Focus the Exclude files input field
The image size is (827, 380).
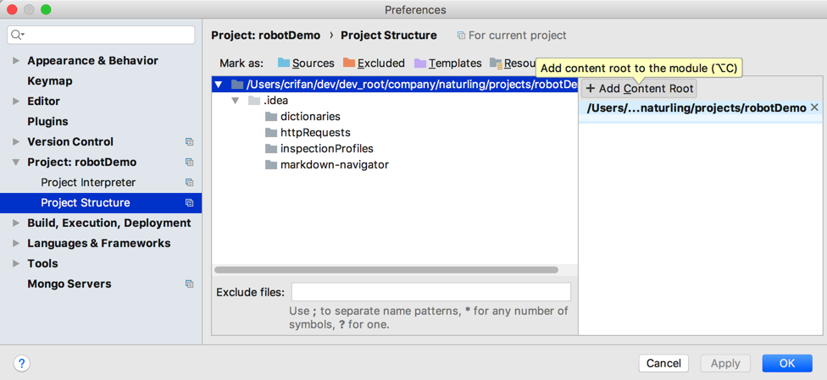click(x=430, y=292)
